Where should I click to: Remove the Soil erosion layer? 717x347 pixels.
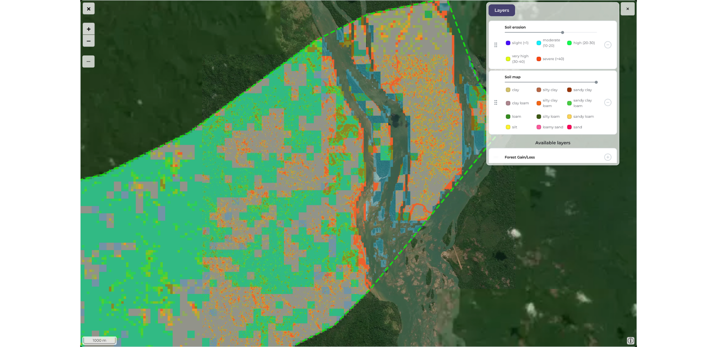pos(608,45)
